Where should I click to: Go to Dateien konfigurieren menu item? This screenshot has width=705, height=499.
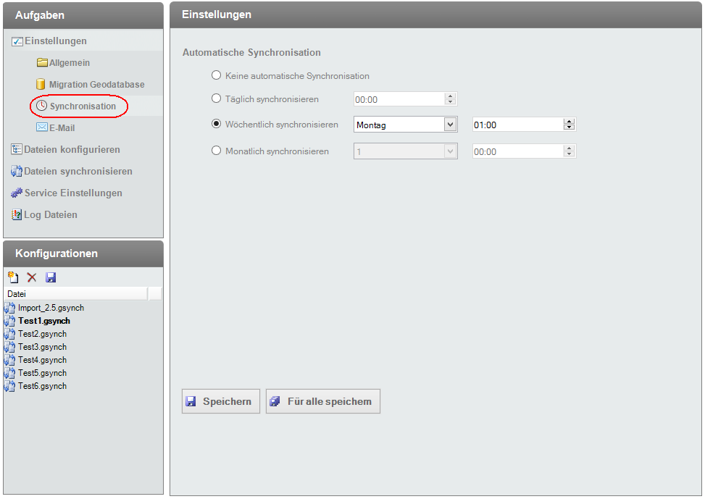point(71,150)
